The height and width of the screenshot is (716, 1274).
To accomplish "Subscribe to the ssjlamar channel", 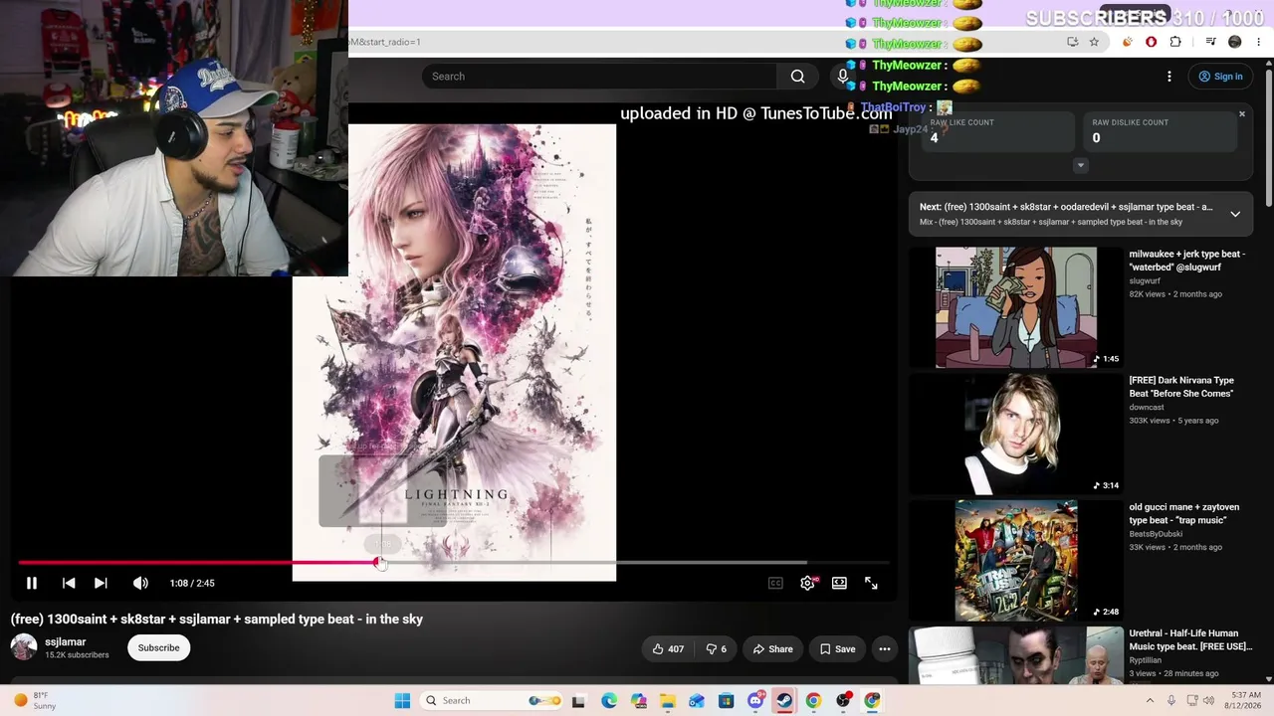I will 158,648.
